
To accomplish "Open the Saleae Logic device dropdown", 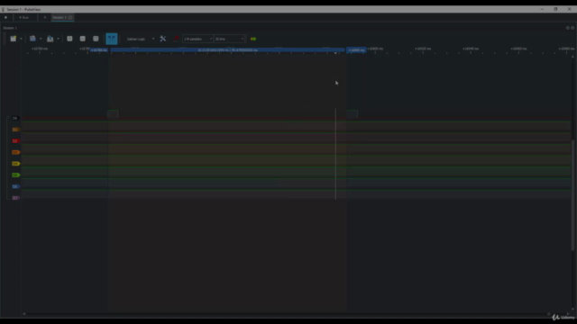I will (x=140, y=39).
